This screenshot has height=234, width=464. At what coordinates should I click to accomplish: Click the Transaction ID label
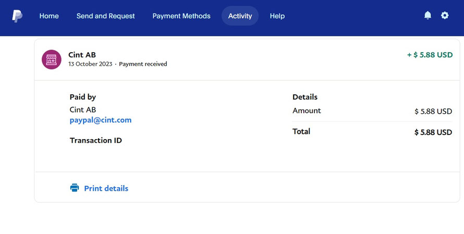[x=96, y=140]
